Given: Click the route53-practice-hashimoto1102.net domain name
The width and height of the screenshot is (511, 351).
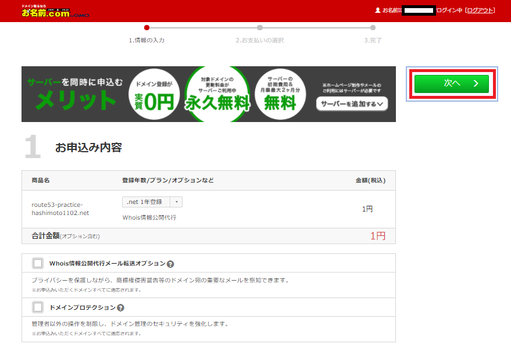Looking at the screenshot, I should (x=60, y=209).
